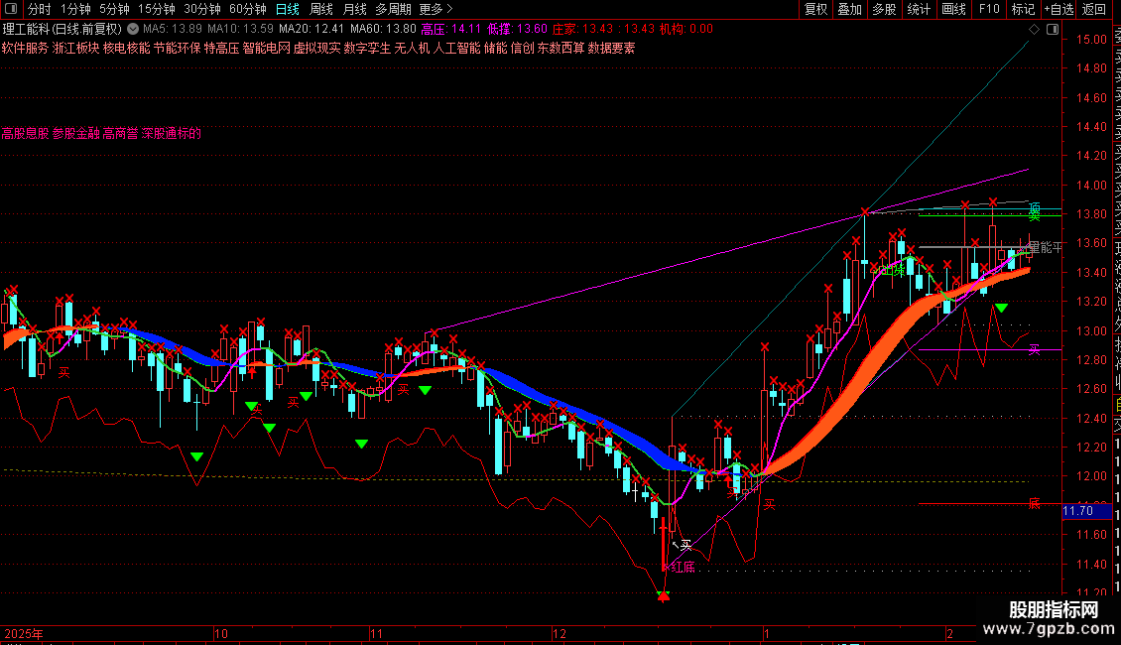Add stock with +自选 button
Screen dimensions: 1121x645
tap(1059, 9)
